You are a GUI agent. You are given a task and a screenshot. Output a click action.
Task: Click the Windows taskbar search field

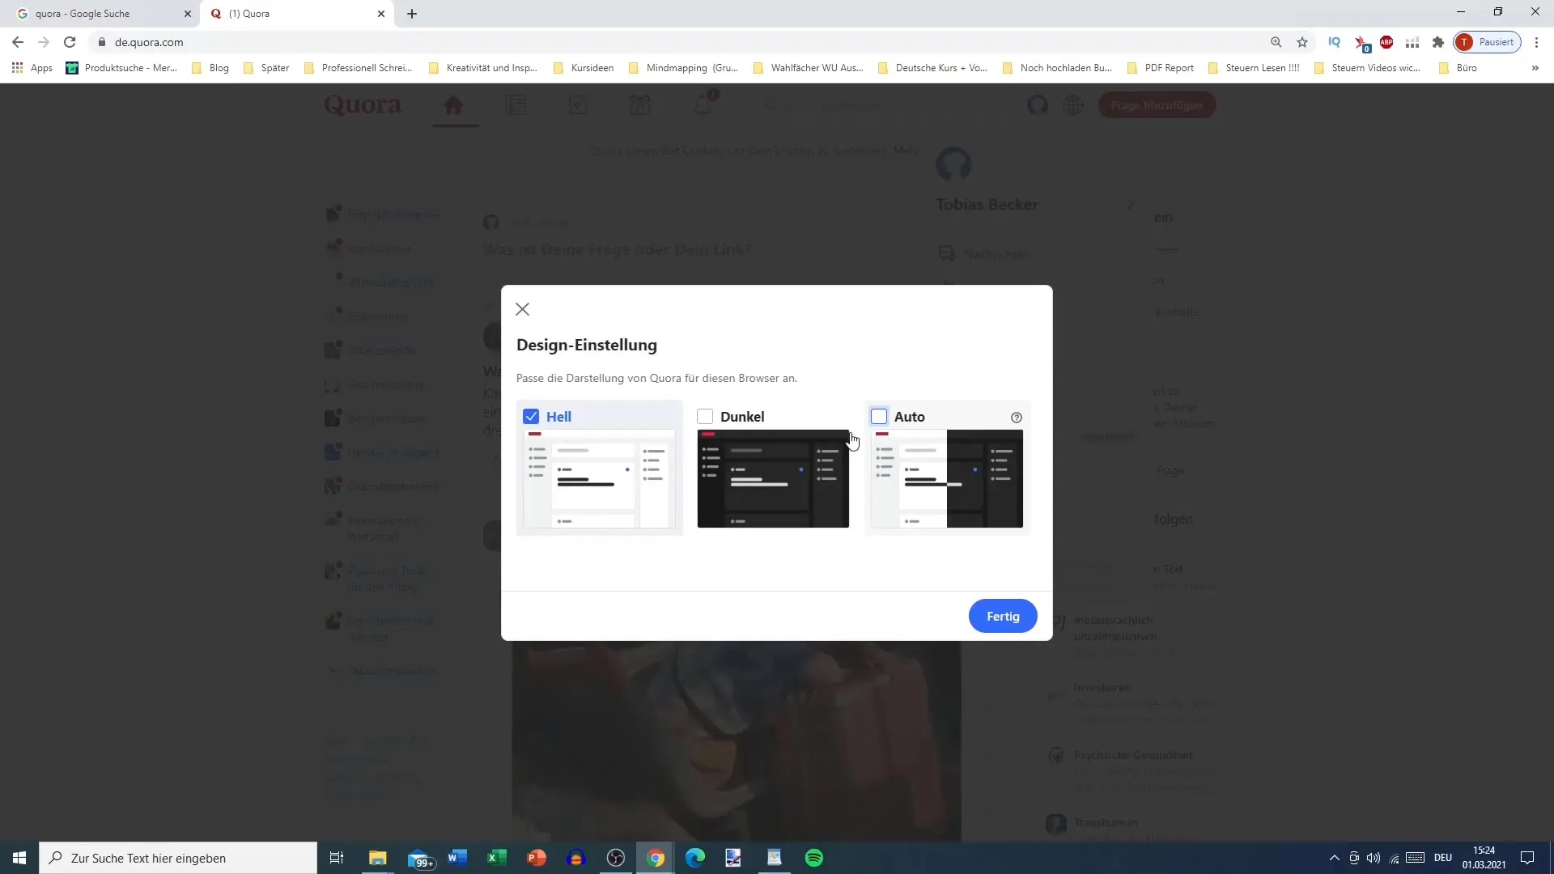point(178,858)
